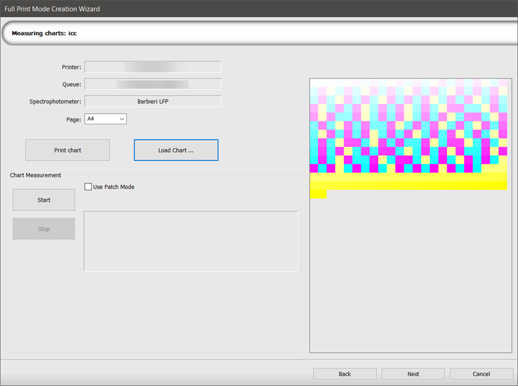Enable Use Patch Mode
Viewport: 518px width, 386px height.
[88, 187]
